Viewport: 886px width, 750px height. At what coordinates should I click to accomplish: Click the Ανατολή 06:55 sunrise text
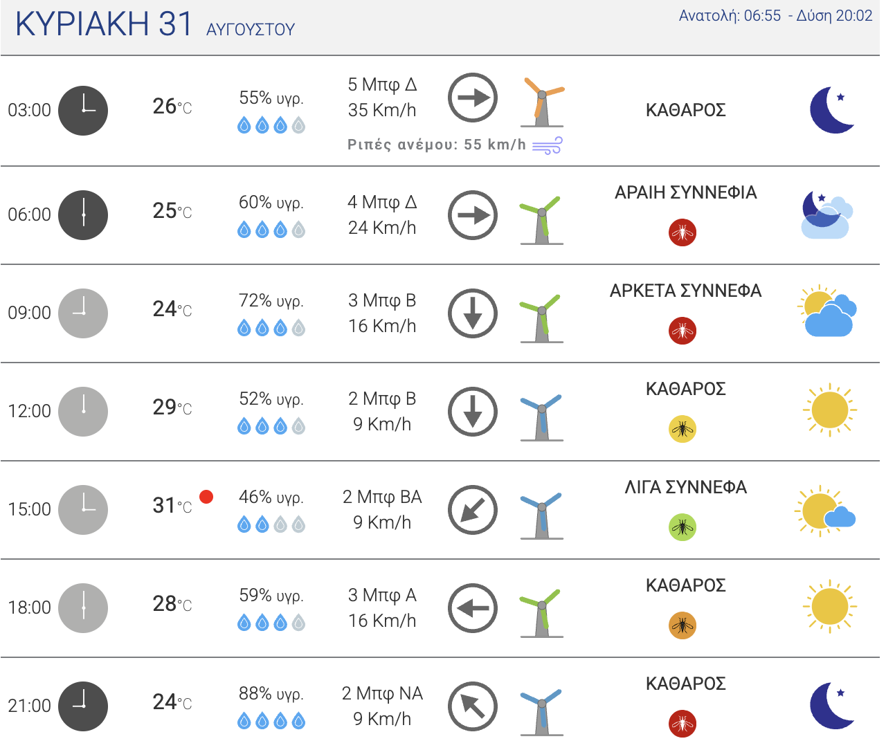730,15
